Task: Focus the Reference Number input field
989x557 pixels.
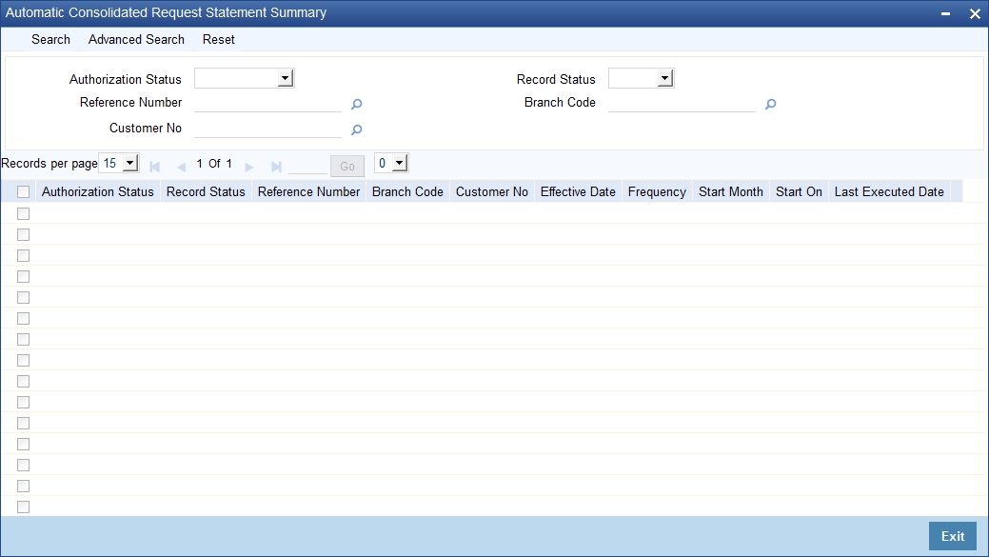Action: 267,103
